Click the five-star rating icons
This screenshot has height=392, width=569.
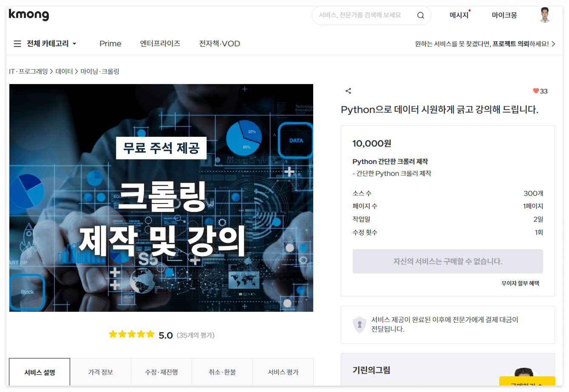[x=132, y=334]
